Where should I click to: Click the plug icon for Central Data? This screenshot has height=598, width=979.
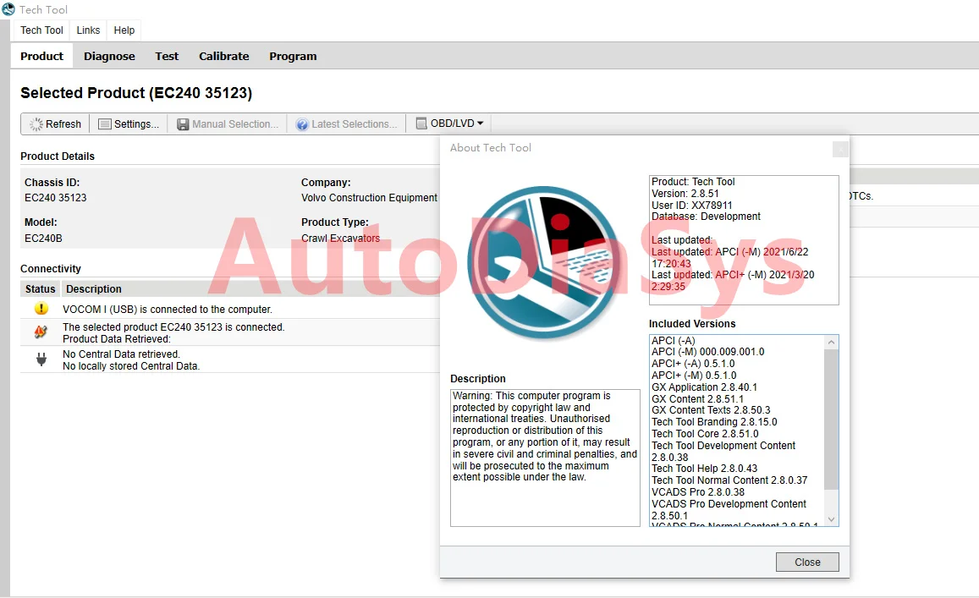[41, 359]
